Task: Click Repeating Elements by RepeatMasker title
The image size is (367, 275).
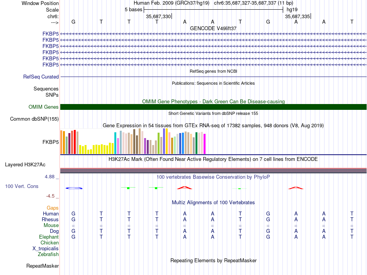Action: click(214, 260)
